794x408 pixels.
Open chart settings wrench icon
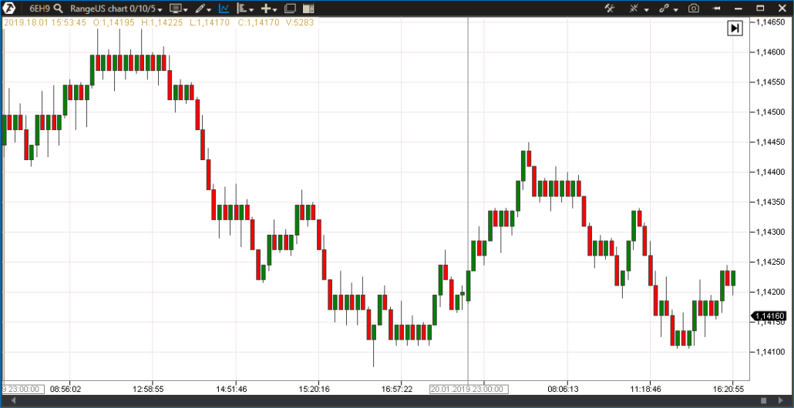coord(609,8)
